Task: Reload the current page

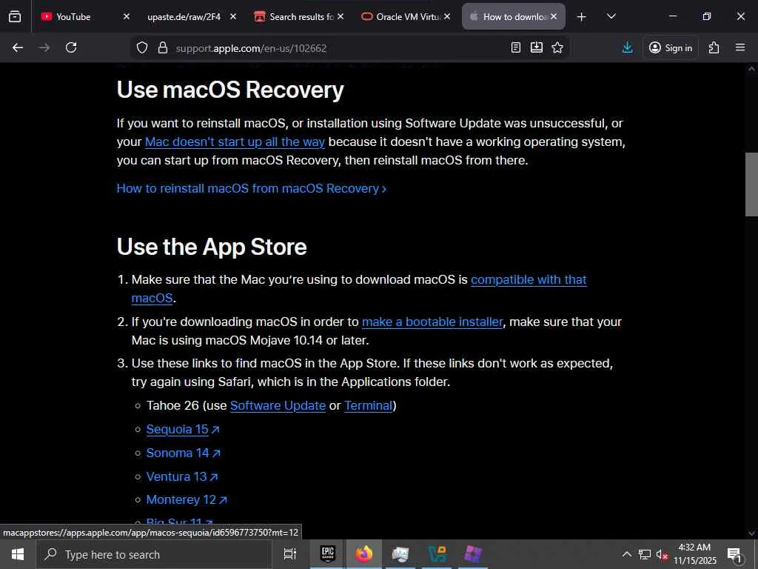Action: click(71, 47)
